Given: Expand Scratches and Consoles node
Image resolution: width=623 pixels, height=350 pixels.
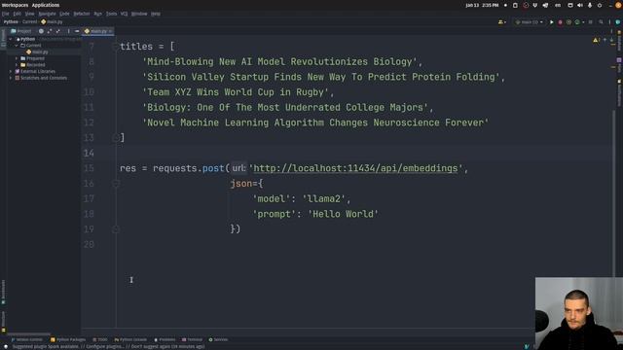Looking at the screenshot, I should [x=11, y=78].
